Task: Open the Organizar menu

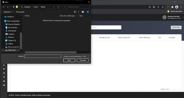Action: pos(8,12)
